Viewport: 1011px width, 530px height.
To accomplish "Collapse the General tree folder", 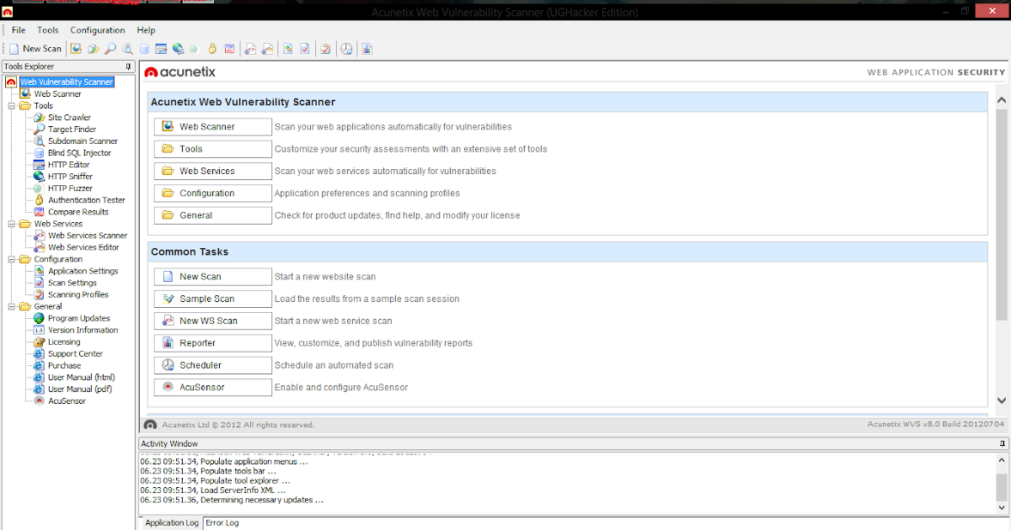I will [11, 306].
